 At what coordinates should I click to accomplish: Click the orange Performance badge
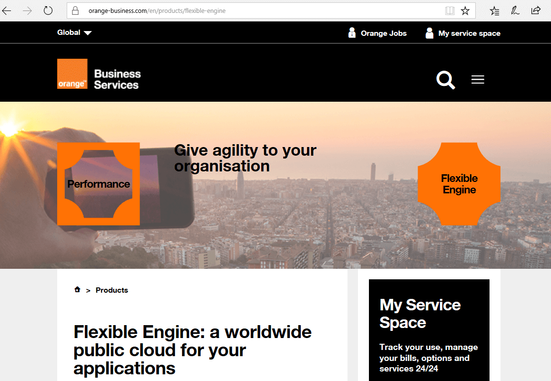tap(98, 184)
